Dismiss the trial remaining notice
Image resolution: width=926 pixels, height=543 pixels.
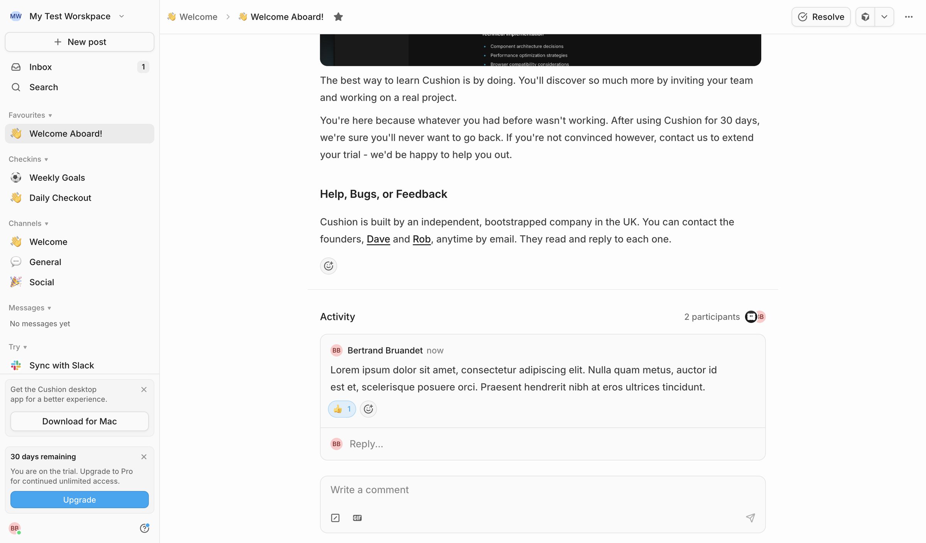coord(144,457)
